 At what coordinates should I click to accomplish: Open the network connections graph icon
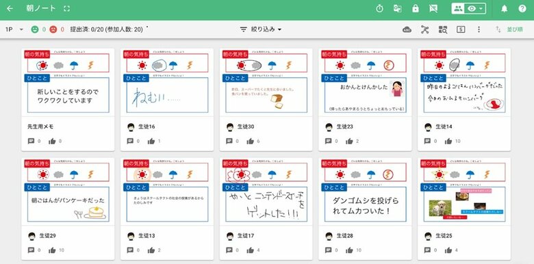424,29
